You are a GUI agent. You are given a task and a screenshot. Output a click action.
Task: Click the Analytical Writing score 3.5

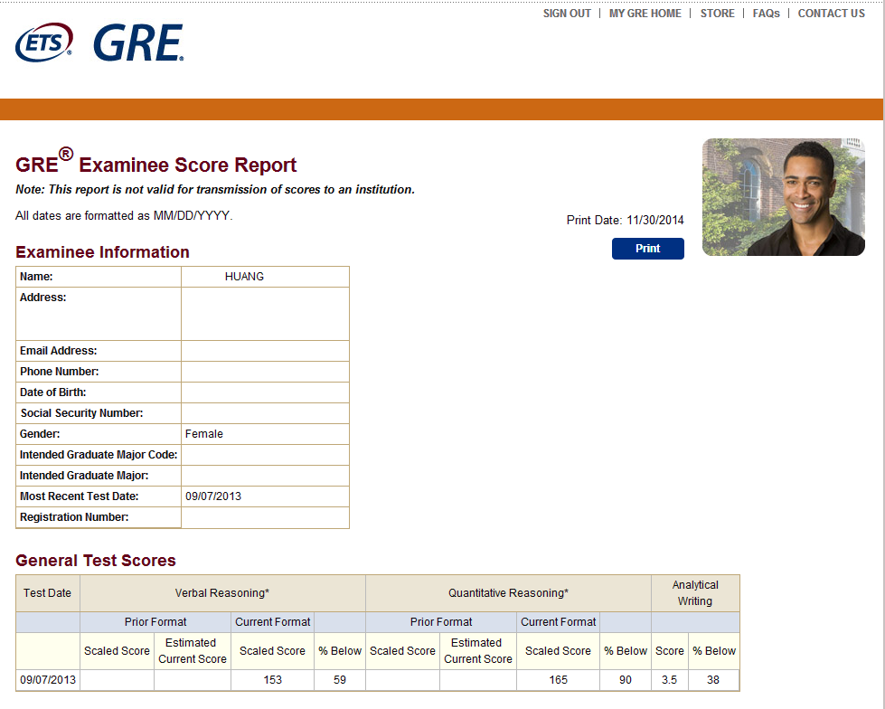669,680
